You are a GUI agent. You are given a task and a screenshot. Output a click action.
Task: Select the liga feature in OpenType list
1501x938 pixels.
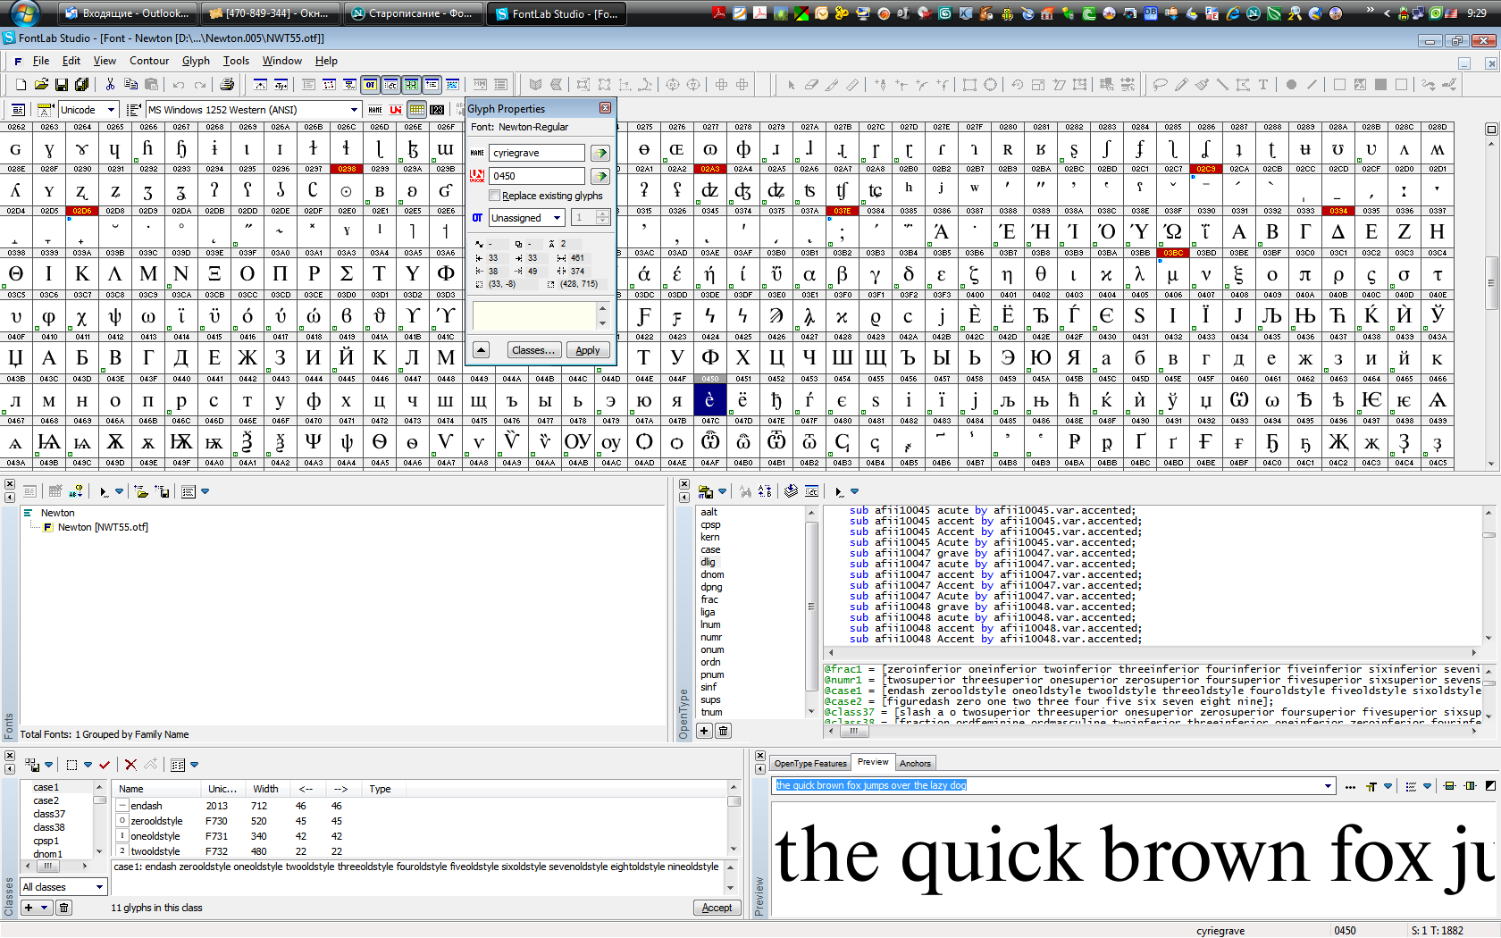click(x=708, y=612)
